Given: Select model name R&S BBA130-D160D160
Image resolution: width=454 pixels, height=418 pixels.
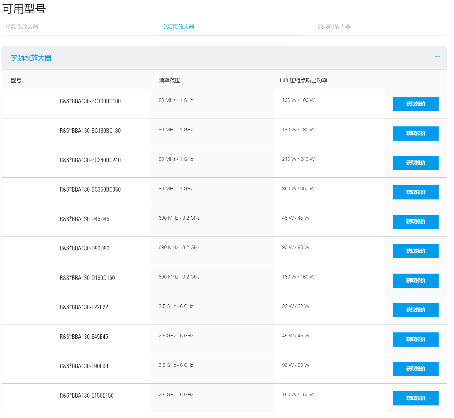Looking at the screenshot, I should (87, 278).
